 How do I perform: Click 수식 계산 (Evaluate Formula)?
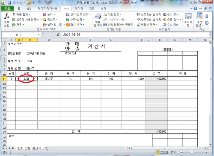(171, 25)
